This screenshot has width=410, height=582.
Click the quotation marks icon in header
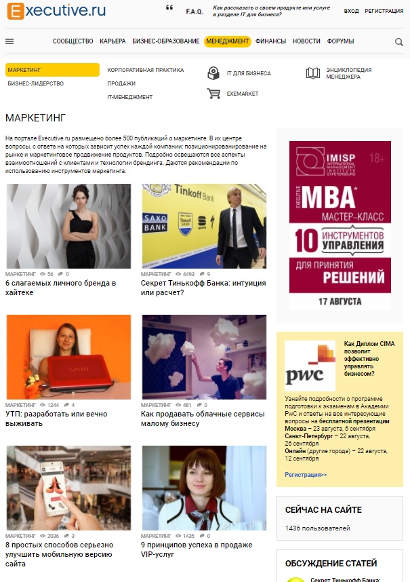point(169,7)
